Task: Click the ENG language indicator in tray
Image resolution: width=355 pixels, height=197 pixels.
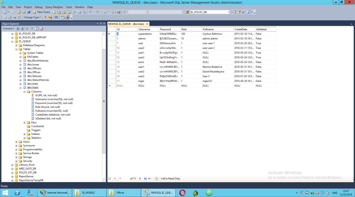Action: click(x=335, y=193)
